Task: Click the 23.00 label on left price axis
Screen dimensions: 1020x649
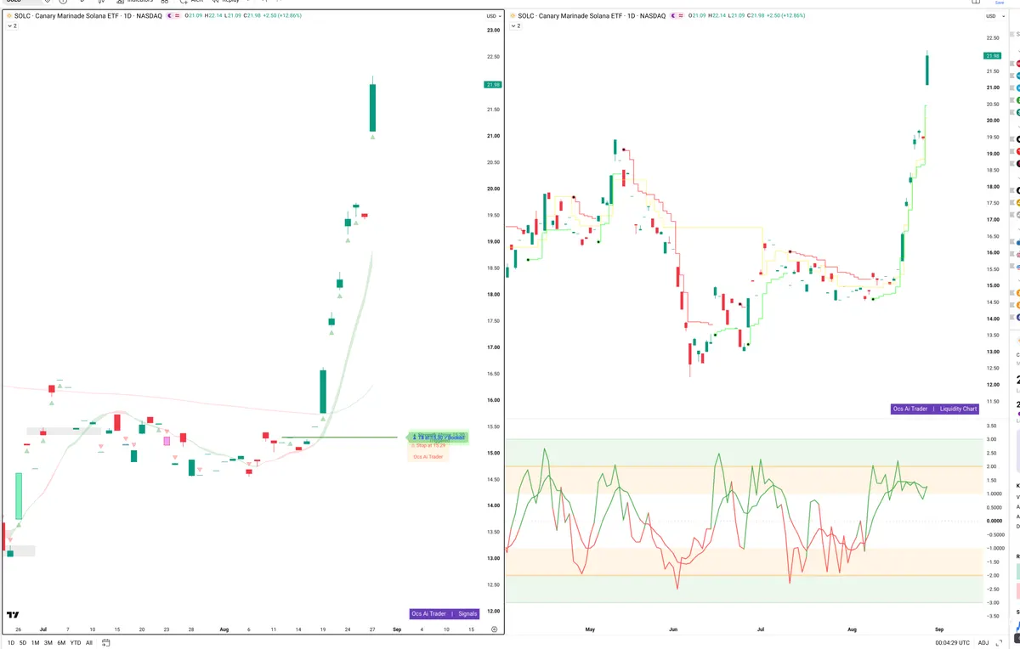Action: click(x=493, y=31)
